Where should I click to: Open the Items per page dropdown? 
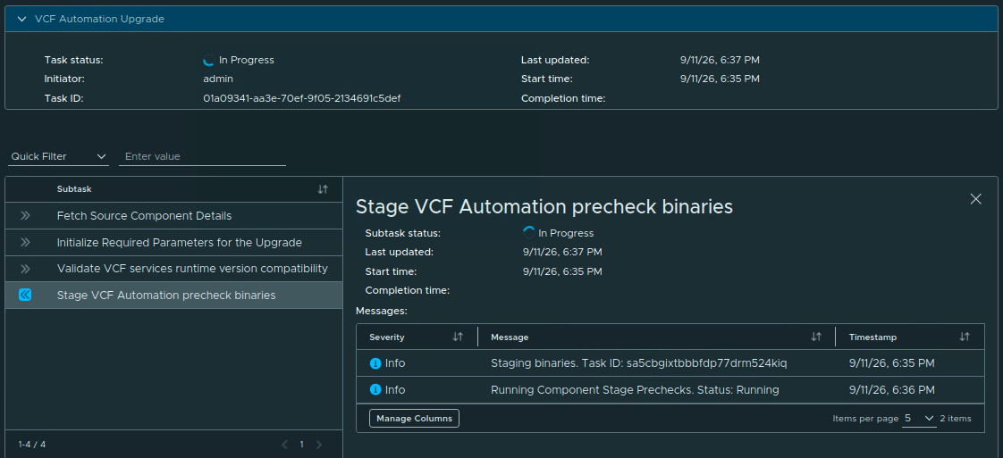coord(919,419)
